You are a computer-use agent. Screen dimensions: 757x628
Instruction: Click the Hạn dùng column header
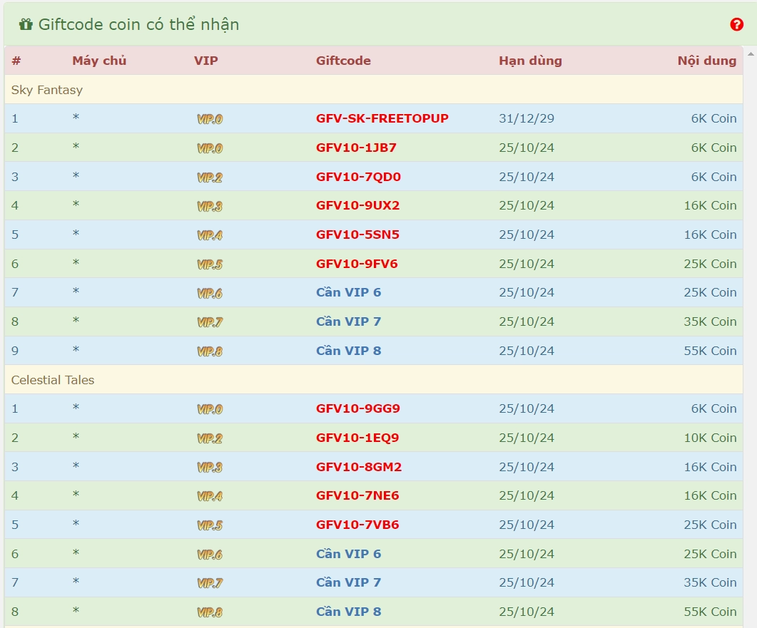pyautogui.click(x=530, y=61)
